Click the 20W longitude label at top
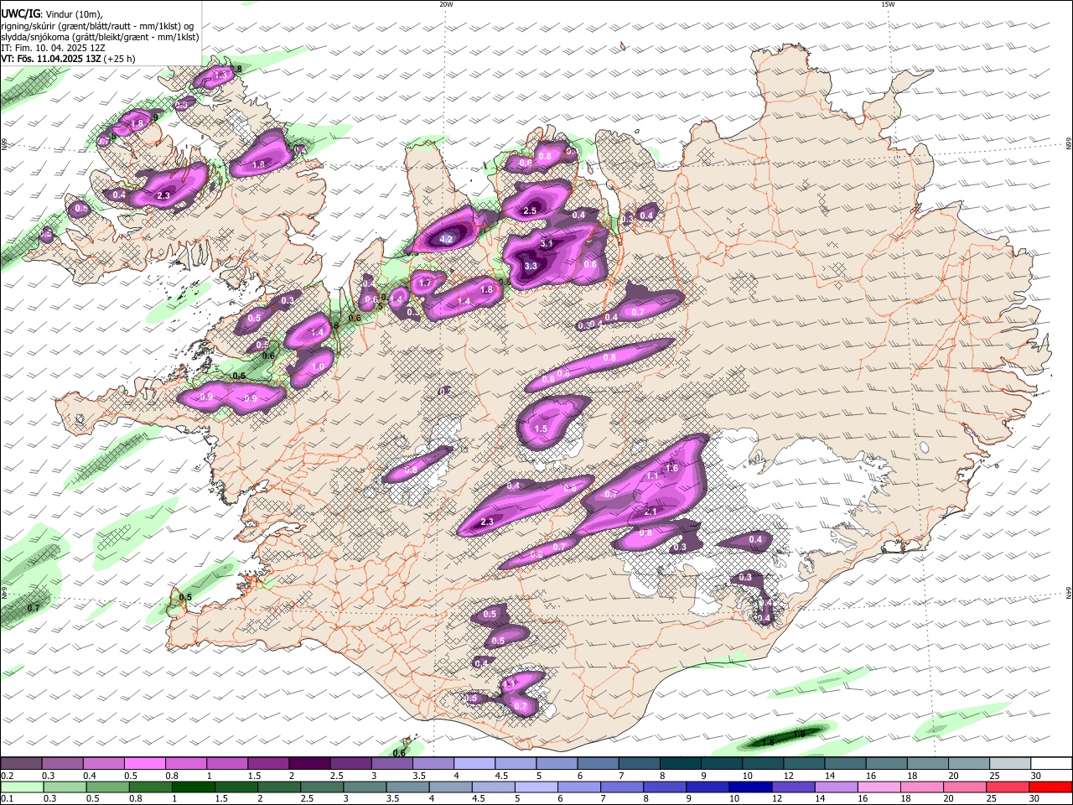The width and height of the screenshot is (1073, 805). [446, 4]
